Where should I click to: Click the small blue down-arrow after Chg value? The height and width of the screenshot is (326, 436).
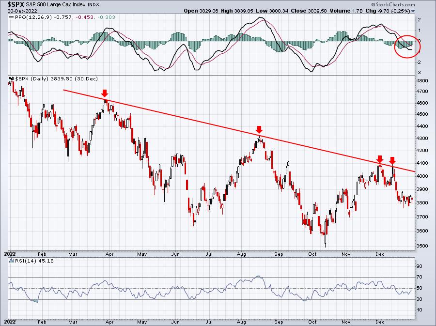point(413,11)
